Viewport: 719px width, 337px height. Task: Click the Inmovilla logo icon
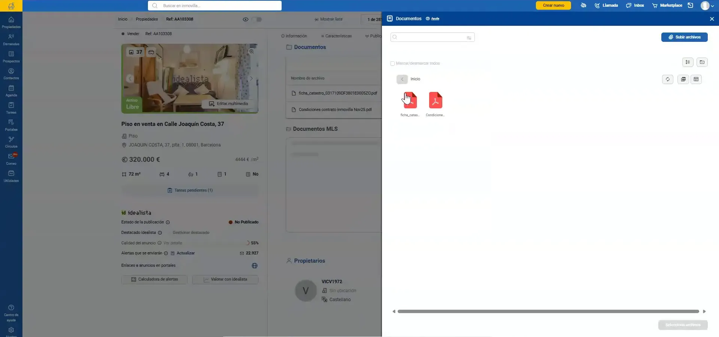(x=11, y=6)
